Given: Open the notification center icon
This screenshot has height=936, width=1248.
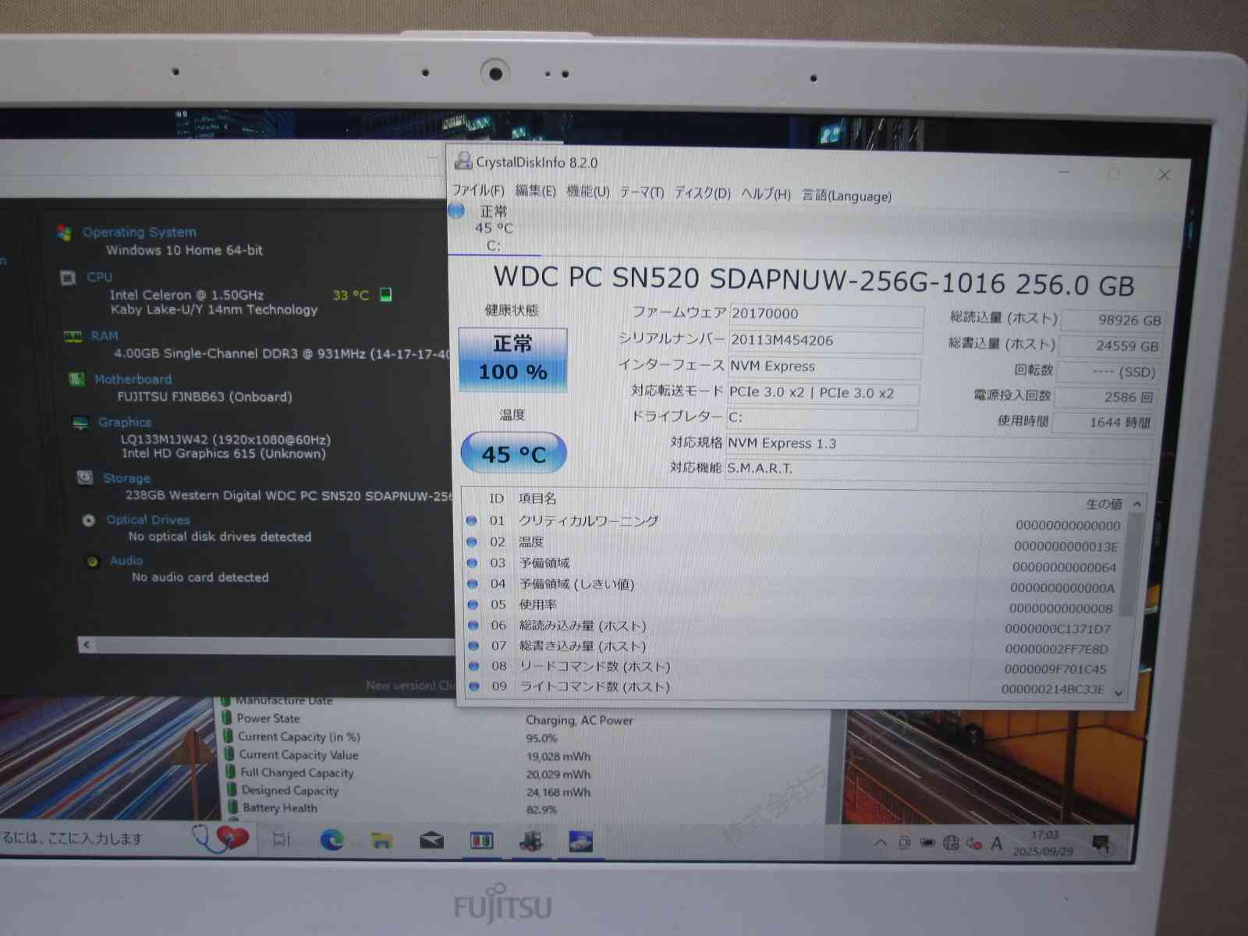Looking at the screenshot, I should 1101,843.
